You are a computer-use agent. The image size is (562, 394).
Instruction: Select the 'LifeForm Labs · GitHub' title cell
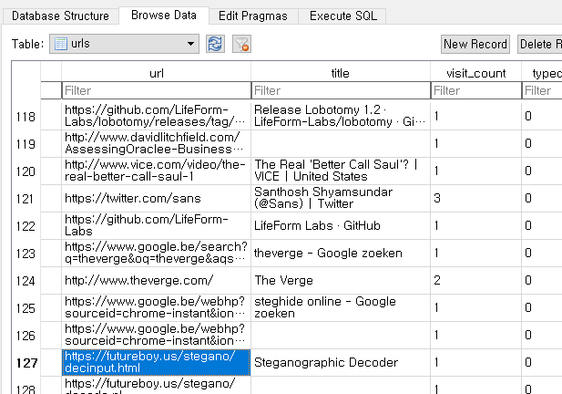coord(341,225)
